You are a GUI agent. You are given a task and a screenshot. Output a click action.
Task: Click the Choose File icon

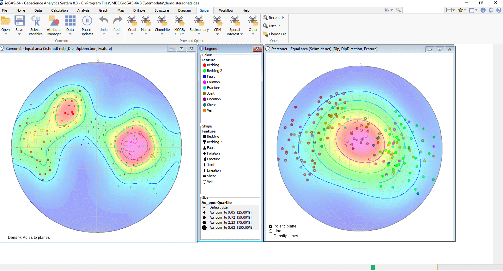tap(265, 34)
